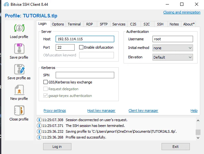
Task: Click info icon beside SSH session terminated entry
Action: 39,126
